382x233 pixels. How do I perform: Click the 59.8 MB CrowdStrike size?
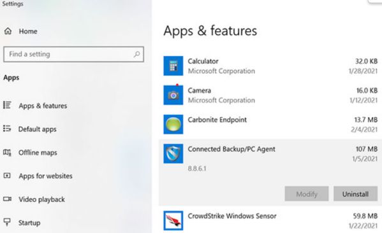pyautogui.click(x=365, y=216)
